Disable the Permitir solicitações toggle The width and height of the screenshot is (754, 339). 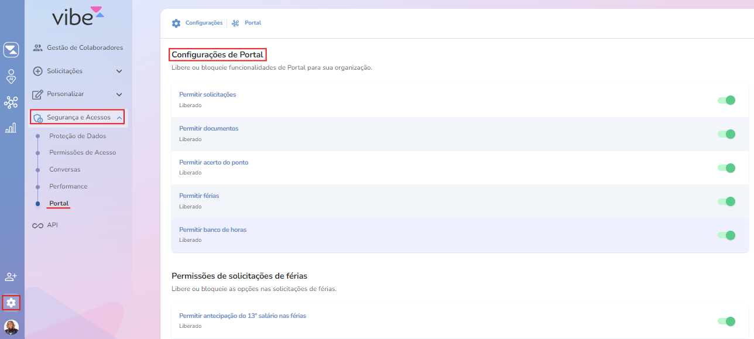(726, 100)
